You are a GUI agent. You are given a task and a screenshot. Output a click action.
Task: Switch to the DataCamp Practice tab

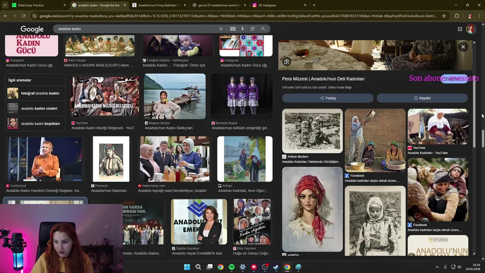coord(38,5)
